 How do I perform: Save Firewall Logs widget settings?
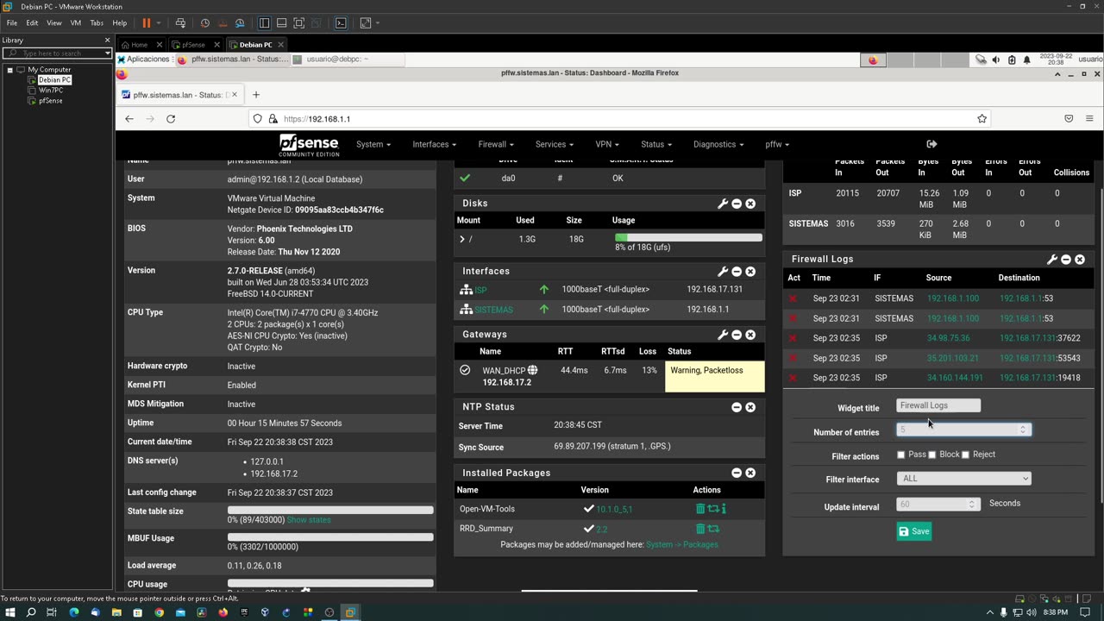[914, 531]
